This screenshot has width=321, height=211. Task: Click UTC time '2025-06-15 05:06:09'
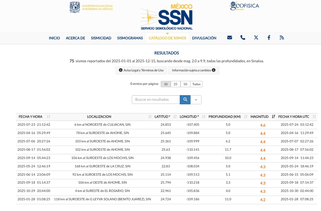click(297, 175)
